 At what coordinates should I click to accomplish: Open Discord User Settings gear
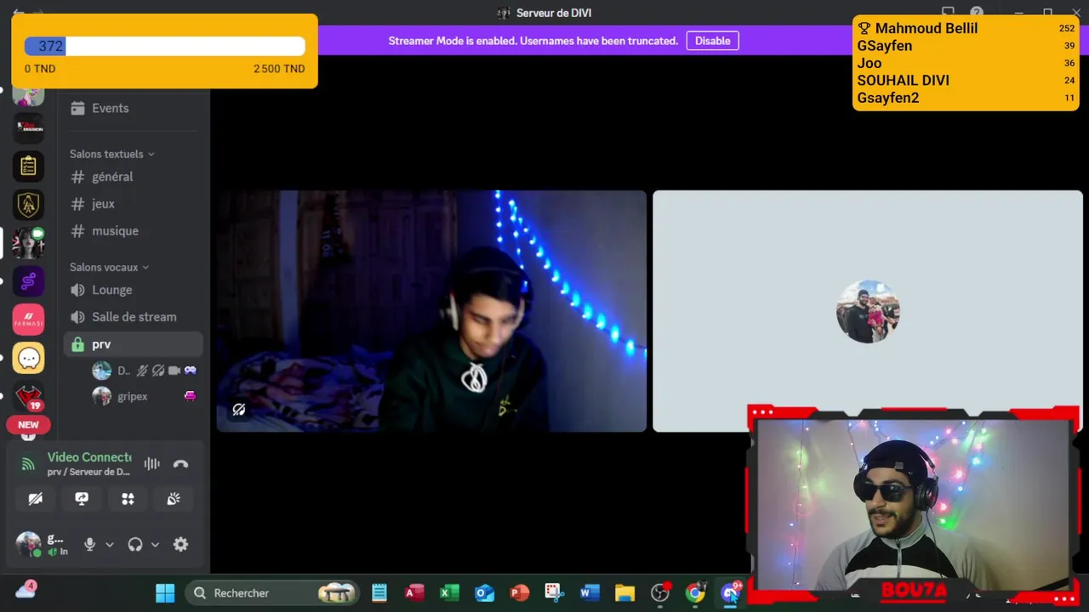(180, 545)
